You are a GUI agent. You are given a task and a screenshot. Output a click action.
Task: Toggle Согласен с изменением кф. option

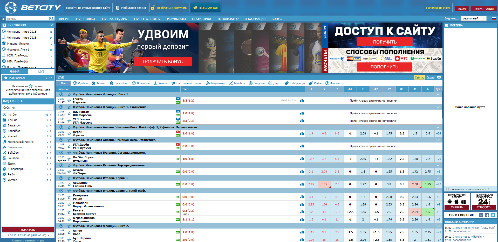coord(468,189)
